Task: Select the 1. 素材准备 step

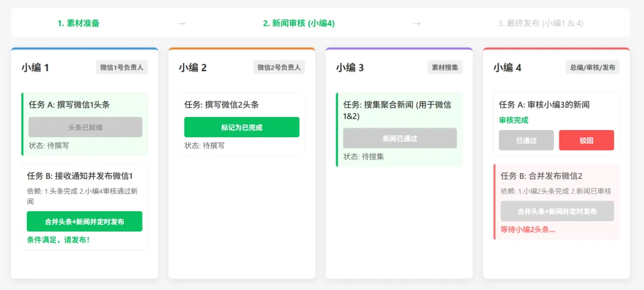Action: [79, 23]
